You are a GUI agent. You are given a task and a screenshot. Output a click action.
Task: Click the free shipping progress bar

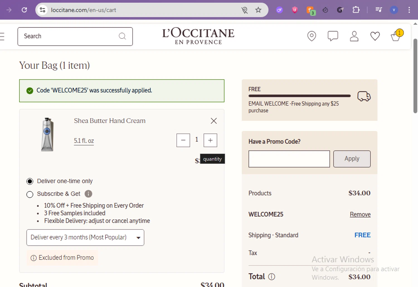[300, 96]
